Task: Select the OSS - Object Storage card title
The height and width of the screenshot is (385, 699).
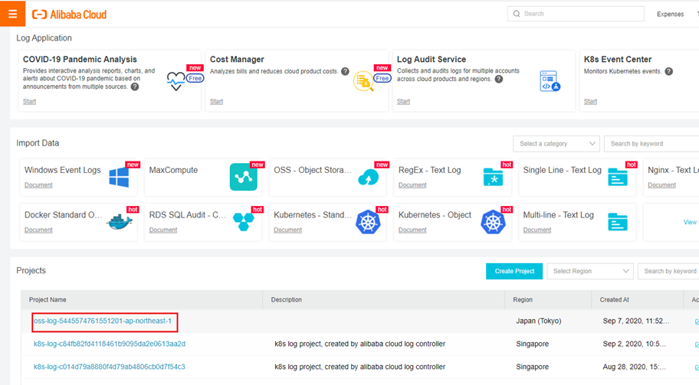Action: click(x=313, y=170)
